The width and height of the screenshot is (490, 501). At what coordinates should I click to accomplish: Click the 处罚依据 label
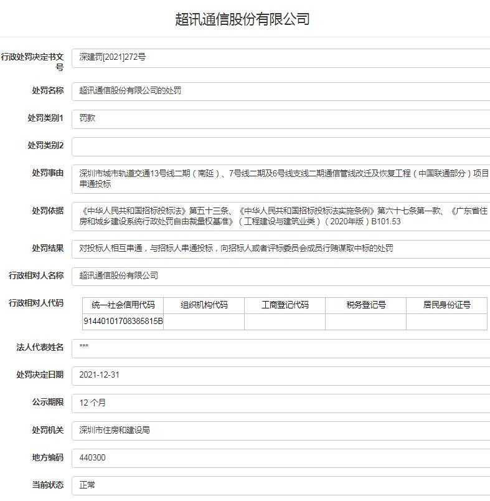point(48,211)
